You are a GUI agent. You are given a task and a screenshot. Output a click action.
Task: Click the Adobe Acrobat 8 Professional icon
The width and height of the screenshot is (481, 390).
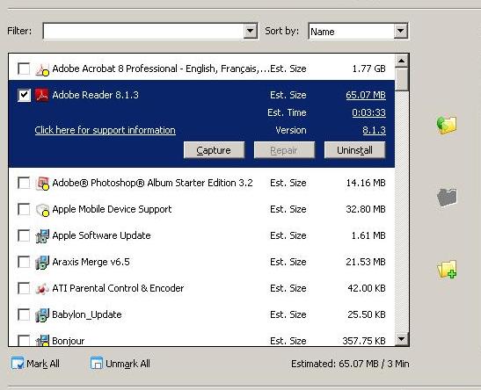[41, 69]
